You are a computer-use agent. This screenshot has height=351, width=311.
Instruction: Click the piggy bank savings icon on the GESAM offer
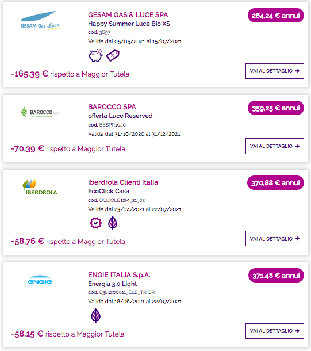(95, 55)
